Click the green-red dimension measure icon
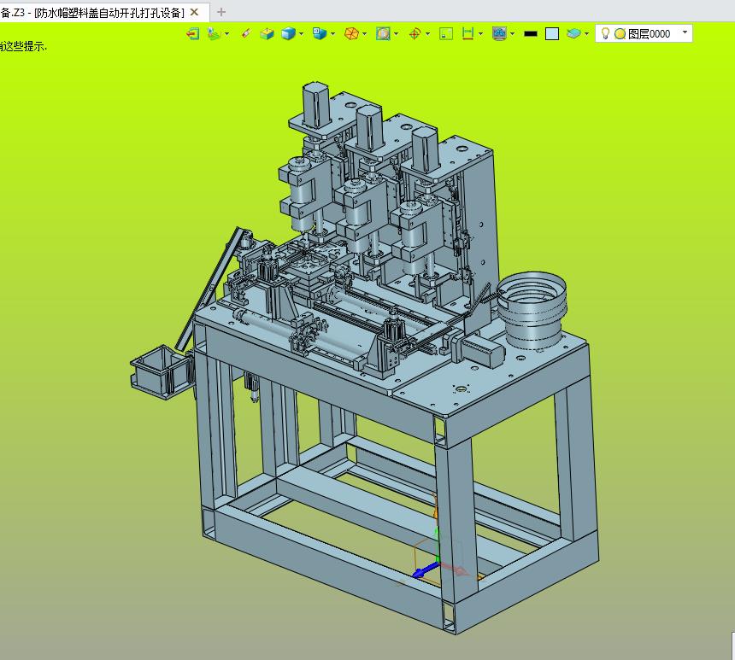Screen dimensions: 735x660 click(467, 34)
